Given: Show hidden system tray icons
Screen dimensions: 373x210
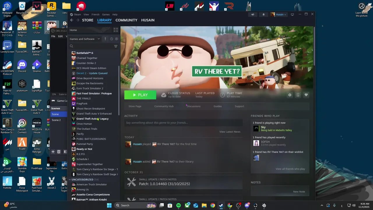Looking at the screenshot, I should [x=322, y=205].
